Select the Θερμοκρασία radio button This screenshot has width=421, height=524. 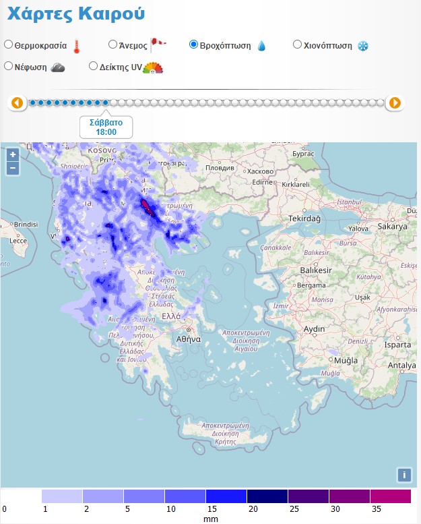coord(8,45)
